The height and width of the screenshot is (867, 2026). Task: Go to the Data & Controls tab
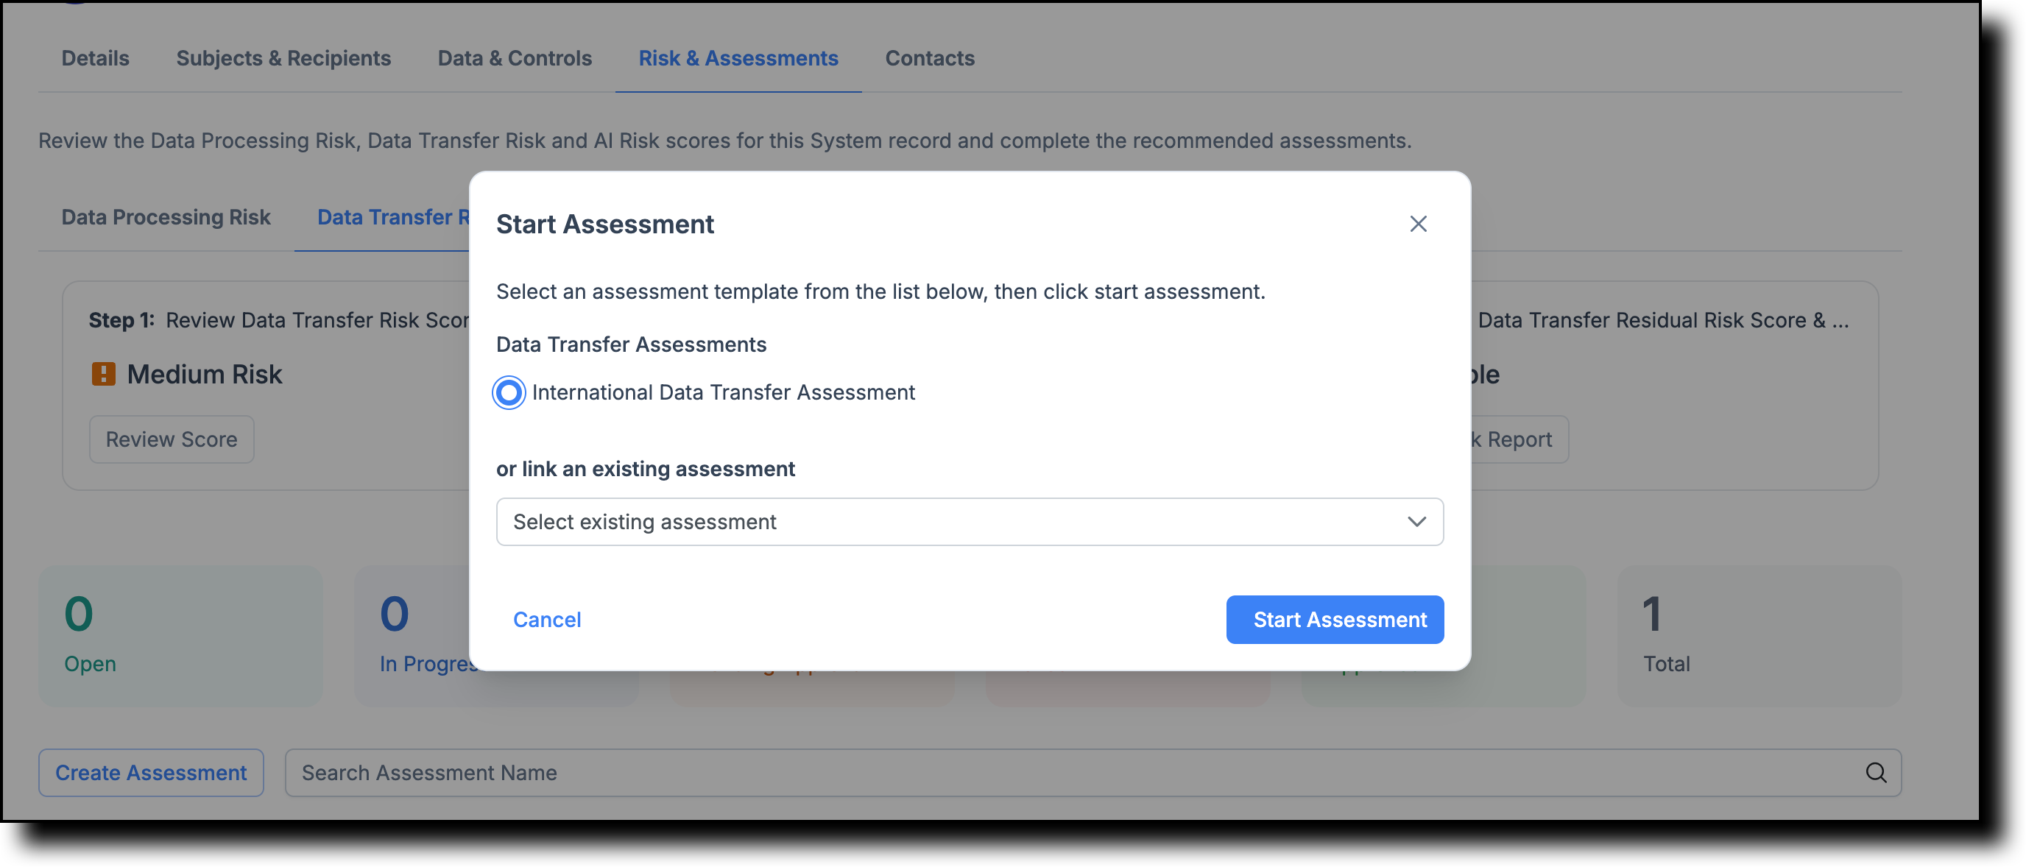coord(515,58)
